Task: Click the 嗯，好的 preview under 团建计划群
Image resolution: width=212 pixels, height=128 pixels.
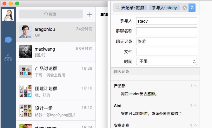Action: [43, 95]
